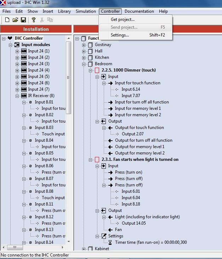This screenshot has width=222, height=259.
Task: Open a project with the folder icon
Action: pyautogui.click(x=15, y=20)
